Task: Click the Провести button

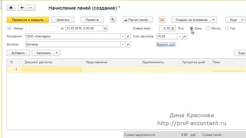Action: [x=92, y=20]
